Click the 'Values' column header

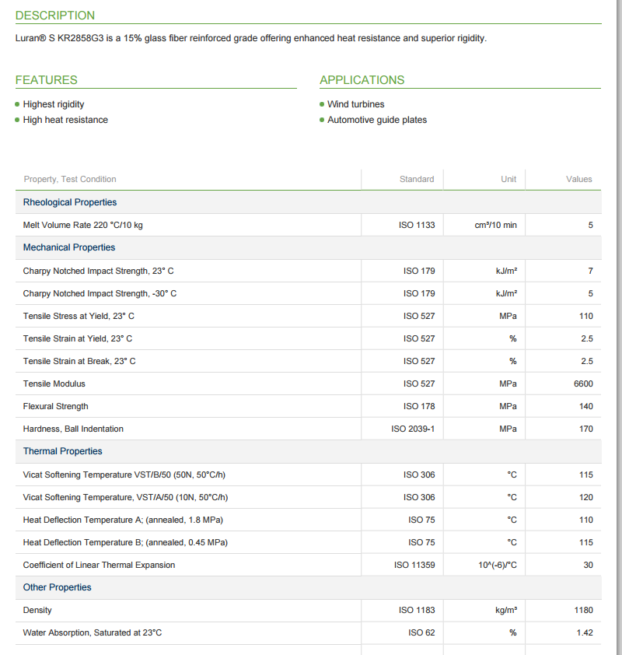pyautogui.click(x=579, y=179)
